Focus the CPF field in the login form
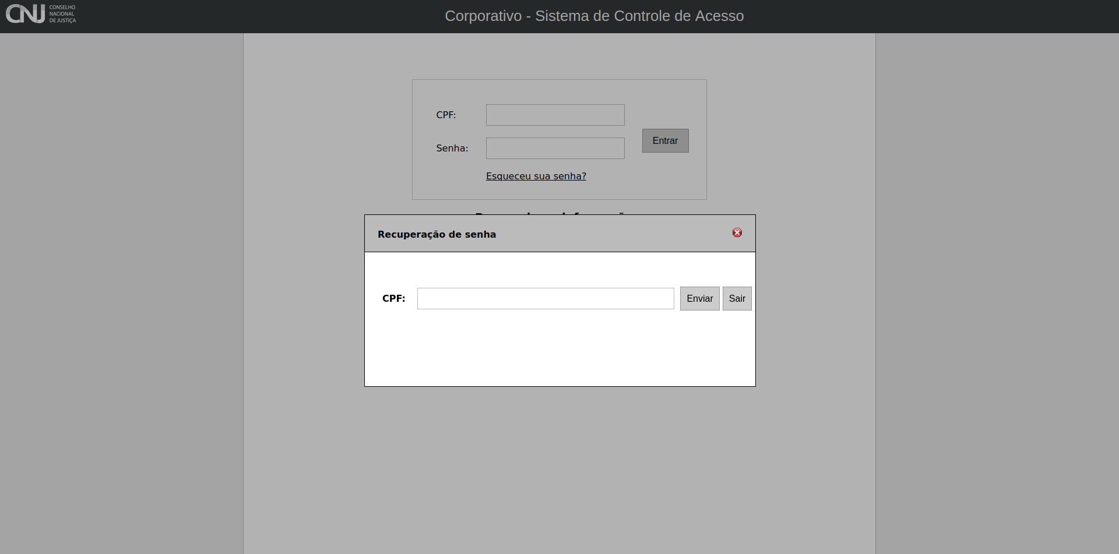 pos(555,115)
